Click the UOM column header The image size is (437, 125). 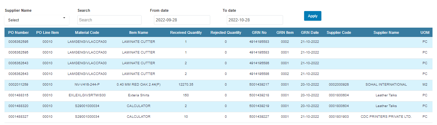point(425,32)
